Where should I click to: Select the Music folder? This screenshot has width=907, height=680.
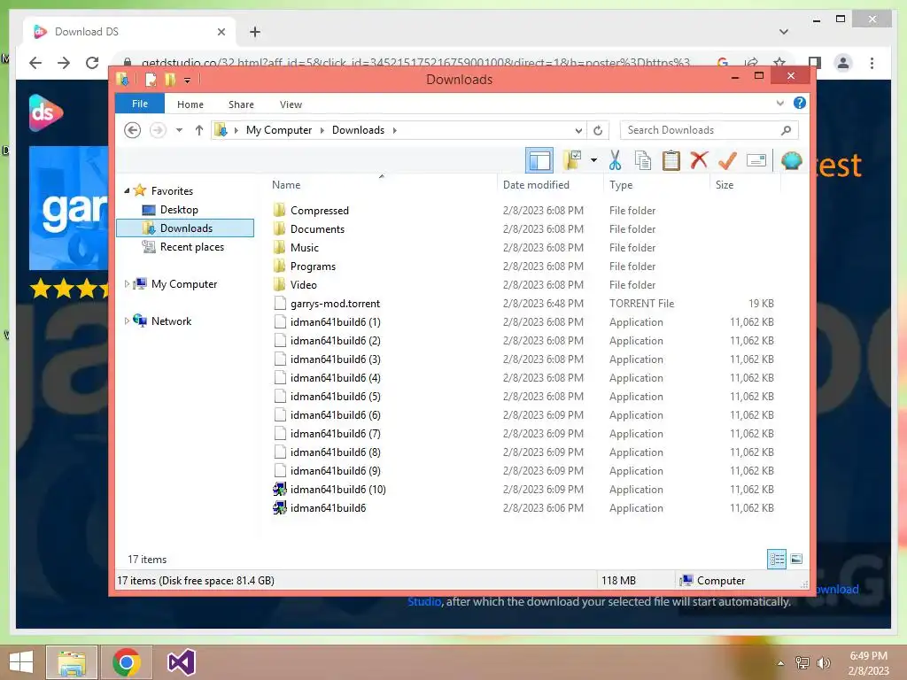(x=305, y=248)
